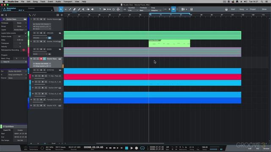
Task: Select the Split tool
Action: [70, 9]
